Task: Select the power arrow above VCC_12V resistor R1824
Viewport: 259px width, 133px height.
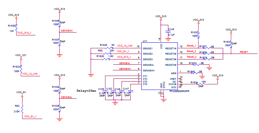Action: 21,58
